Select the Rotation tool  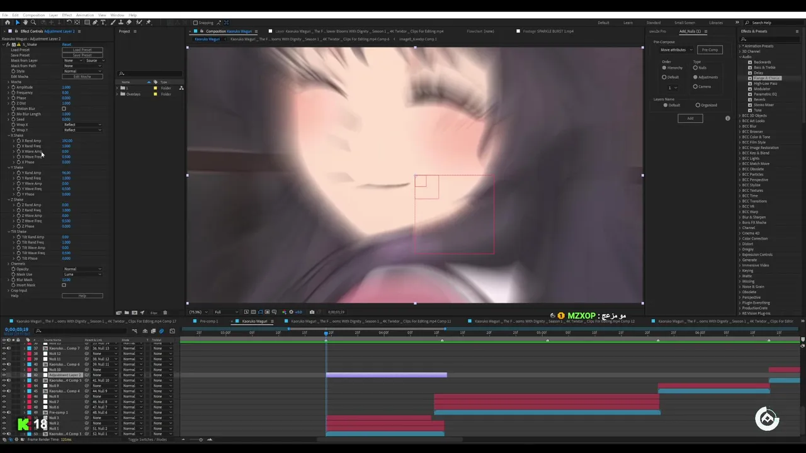[x=69, y=22]
